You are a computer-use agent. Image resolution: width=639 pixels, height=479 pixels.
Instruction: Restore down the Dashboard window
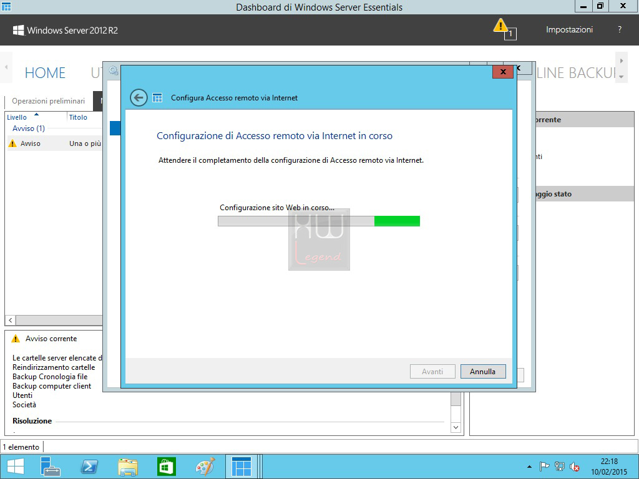point(600,6)
